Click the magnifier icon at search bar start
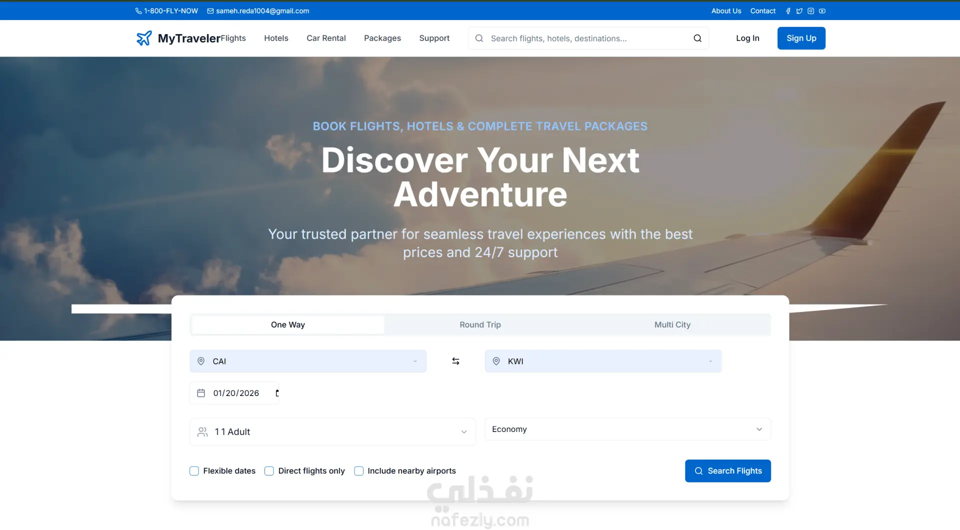This screenshot has height=530, width=960. pyautogui.click(x=479, y=38)
